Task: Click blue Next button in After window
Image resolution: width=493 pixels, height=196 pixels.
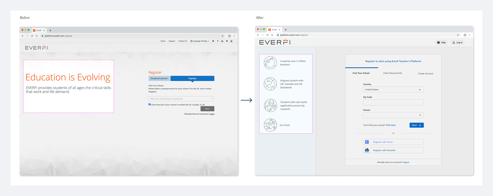Action: click(x=416, y=125)
